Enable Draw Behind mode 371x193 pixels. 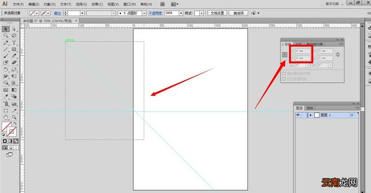click(10, 148)
